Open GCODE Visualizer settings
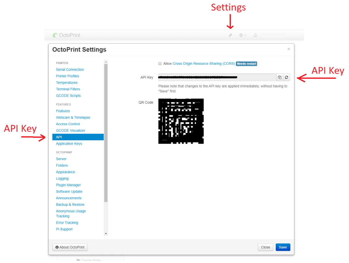The width and height of the screenshot is (349, 263). coord(71,130)
